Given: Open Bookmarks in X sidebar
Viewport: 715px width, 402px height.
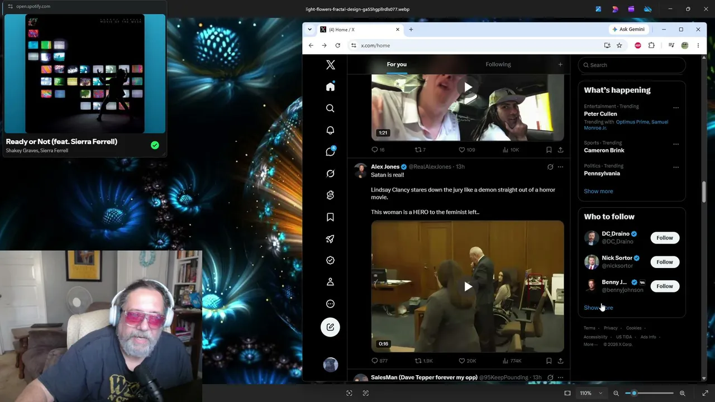Looking at the screenshot, I should (x=330, y=217).
